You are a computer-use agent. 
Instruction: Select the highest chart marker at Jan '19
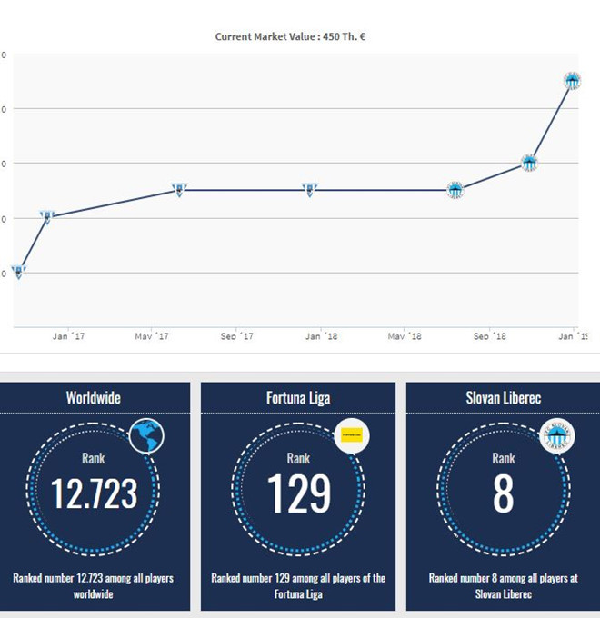(x=572, y=81)
